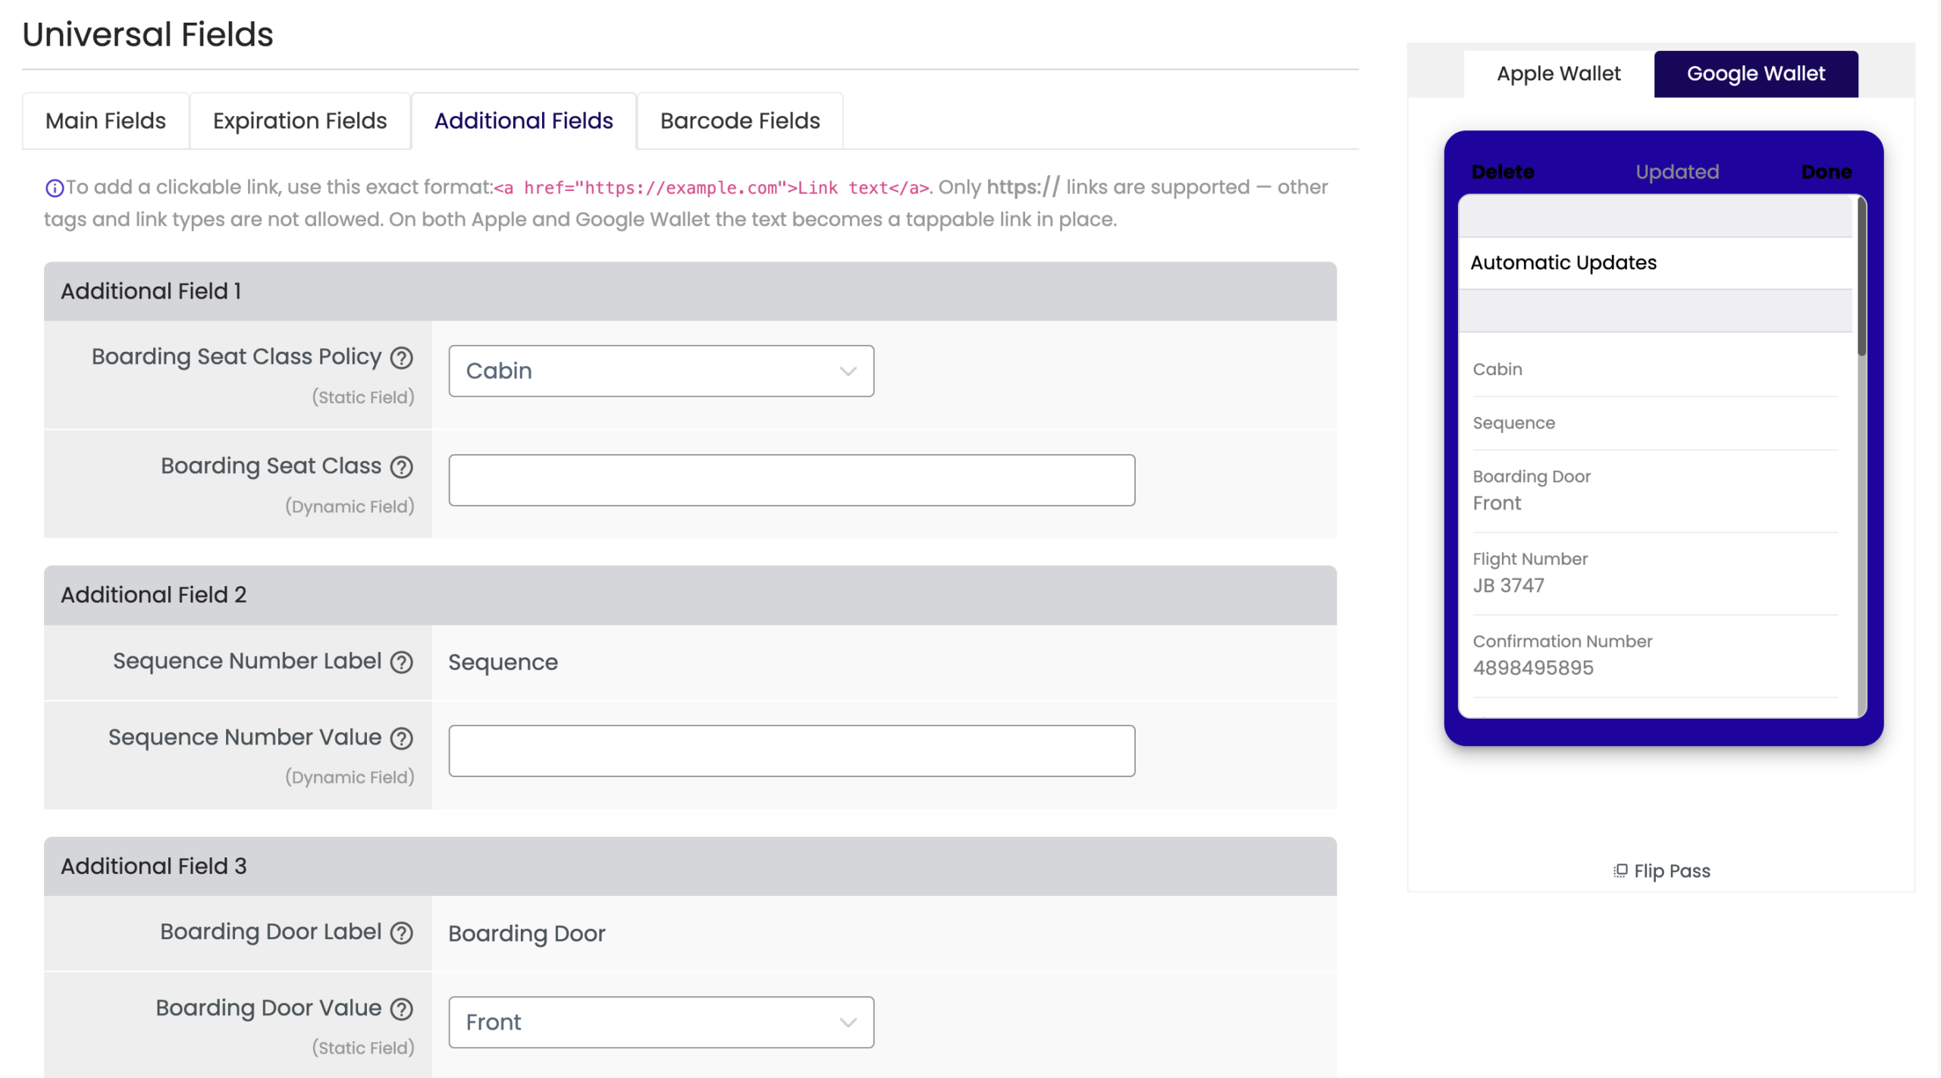The height and width of the screenshot is (1078, 1941).
Task: Click the info icon before link instructions
Action: coord(55,188)
